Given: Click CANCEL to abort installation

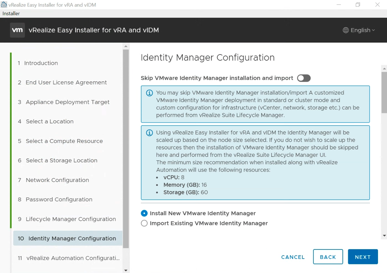Looking at the screenshot, I should pyautogui.click(x=293, y=257).
